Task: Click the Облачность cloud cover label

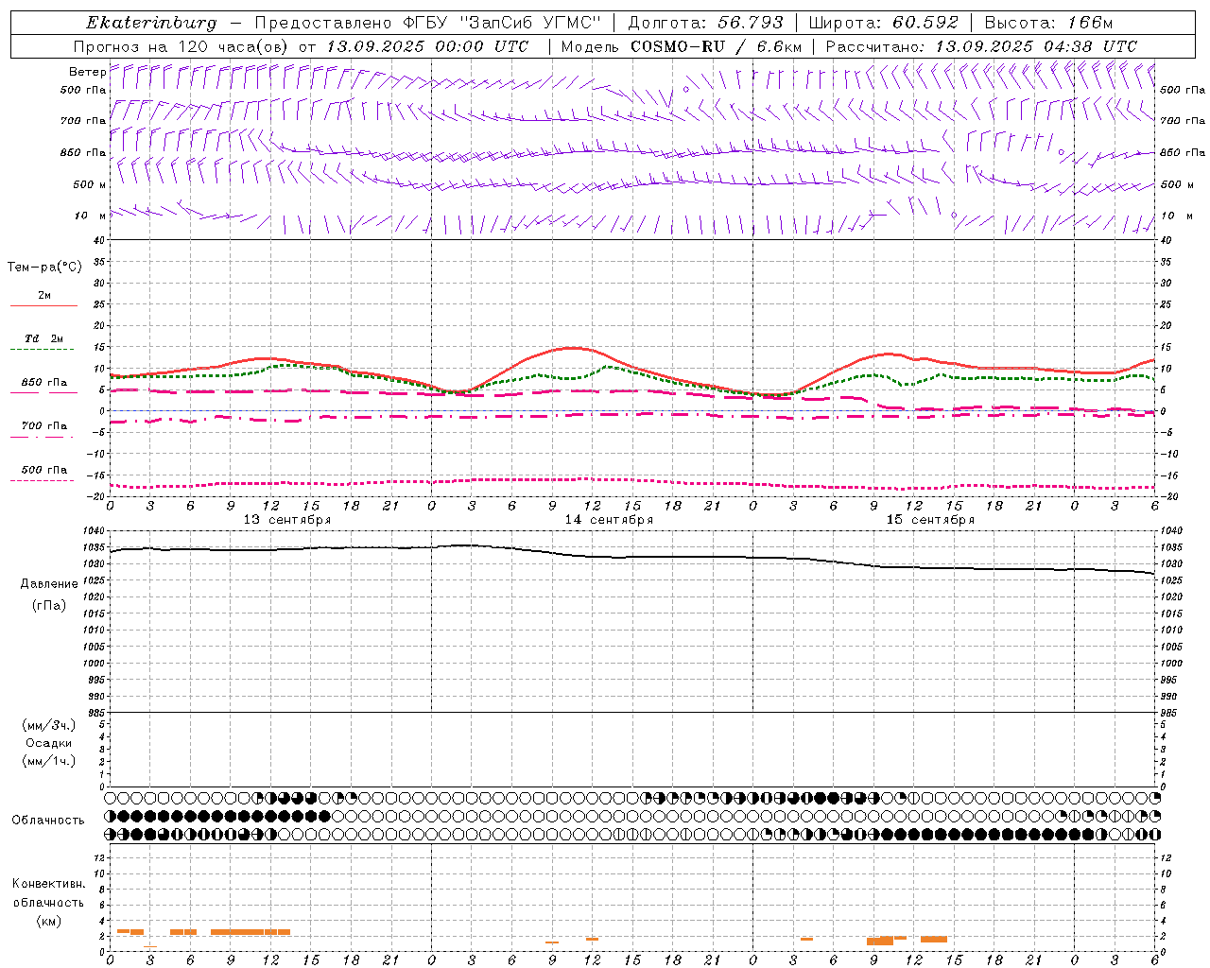Action: [x=48, y=820]
